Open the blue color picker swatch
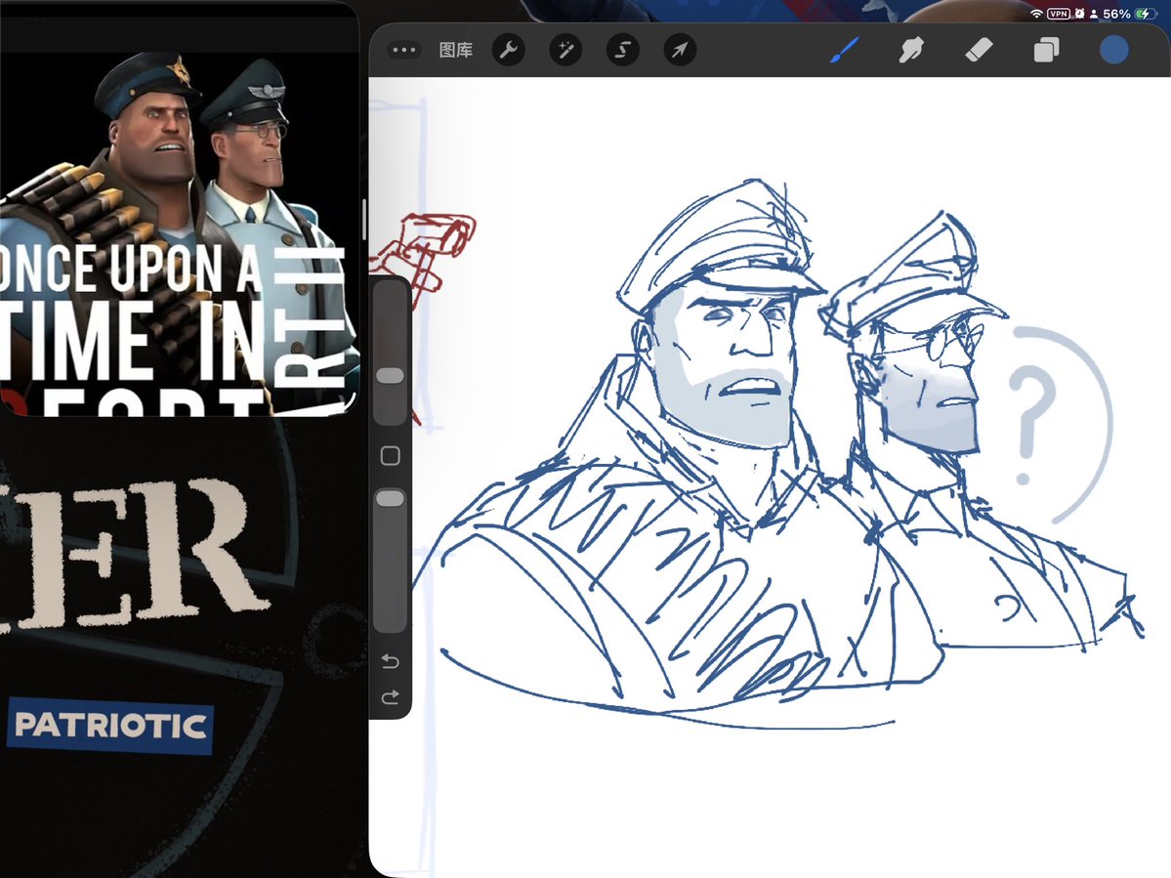 pos(1113,50)
